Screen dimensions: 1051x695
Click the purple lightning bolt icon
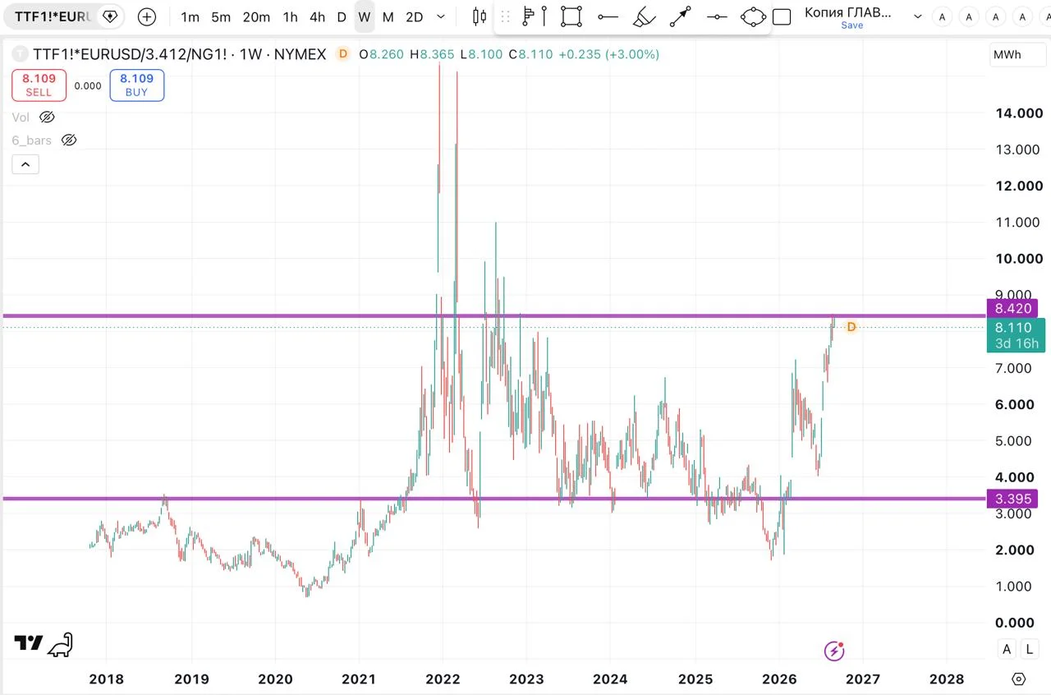point(834,651)
